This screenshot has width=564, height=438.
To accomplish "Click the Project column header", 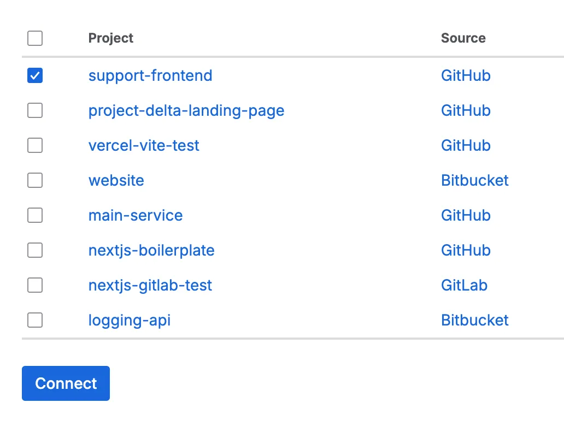I will pyautogui.click(x=110, y=38).
